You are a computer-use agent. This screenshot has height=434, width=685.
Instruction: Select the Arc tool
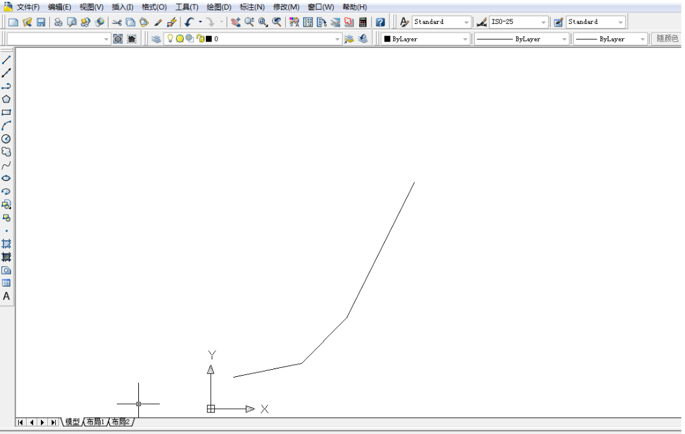click(6, 126)
